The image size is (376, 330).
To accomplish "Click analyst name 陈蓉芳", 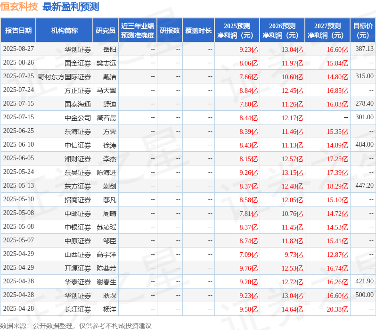I will (x=106, y=268).
